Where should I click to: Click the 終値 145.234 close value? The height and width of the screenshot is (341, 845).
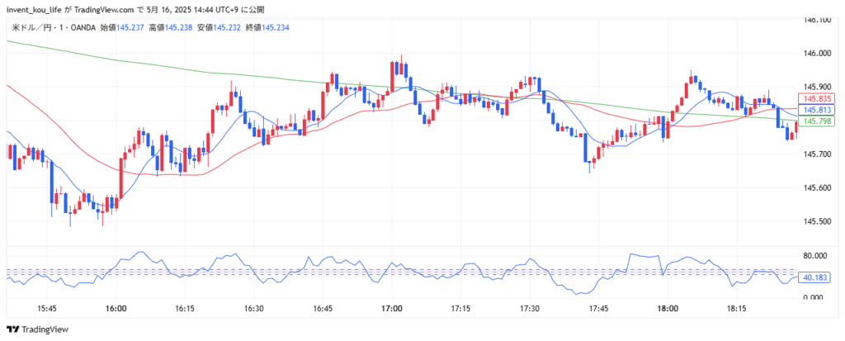coord(268,27)
